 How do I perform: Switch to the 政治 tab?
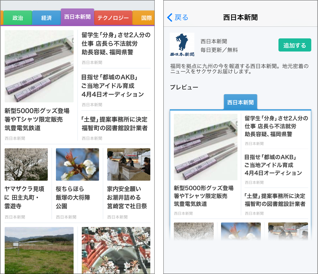pos(17,18)
